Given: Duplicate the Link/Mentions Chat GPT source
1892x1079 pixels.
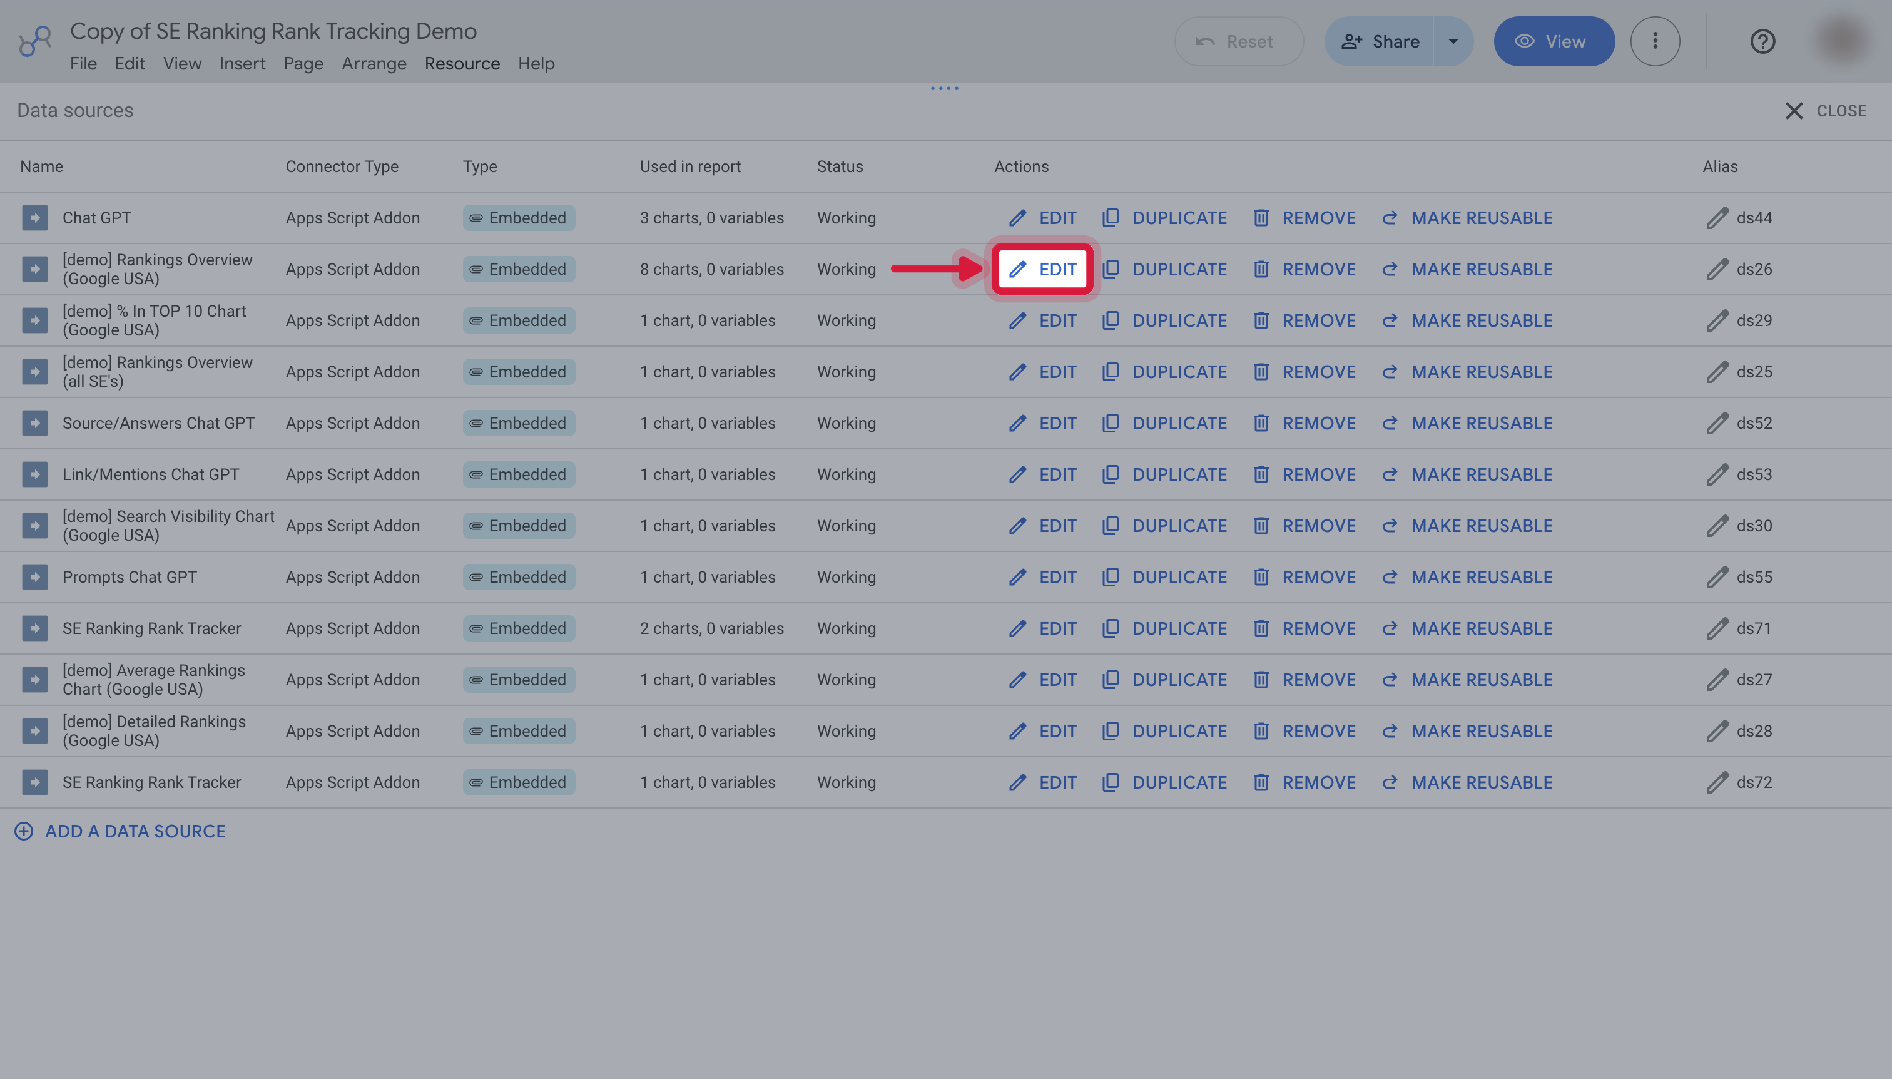Looking at the screenshot, I should point(1164,474).
